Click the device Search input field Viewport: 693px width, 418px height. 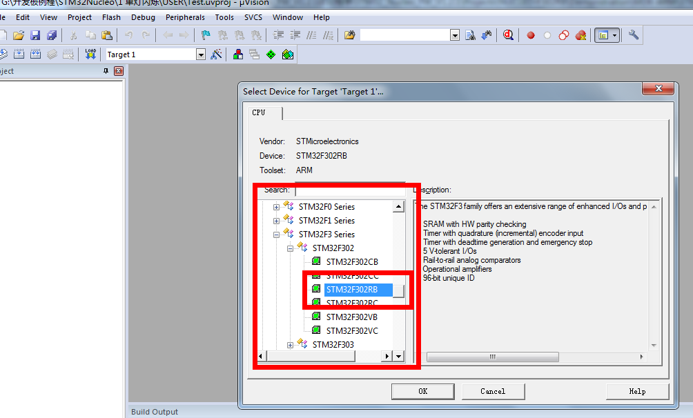click(x=350, y=190)
